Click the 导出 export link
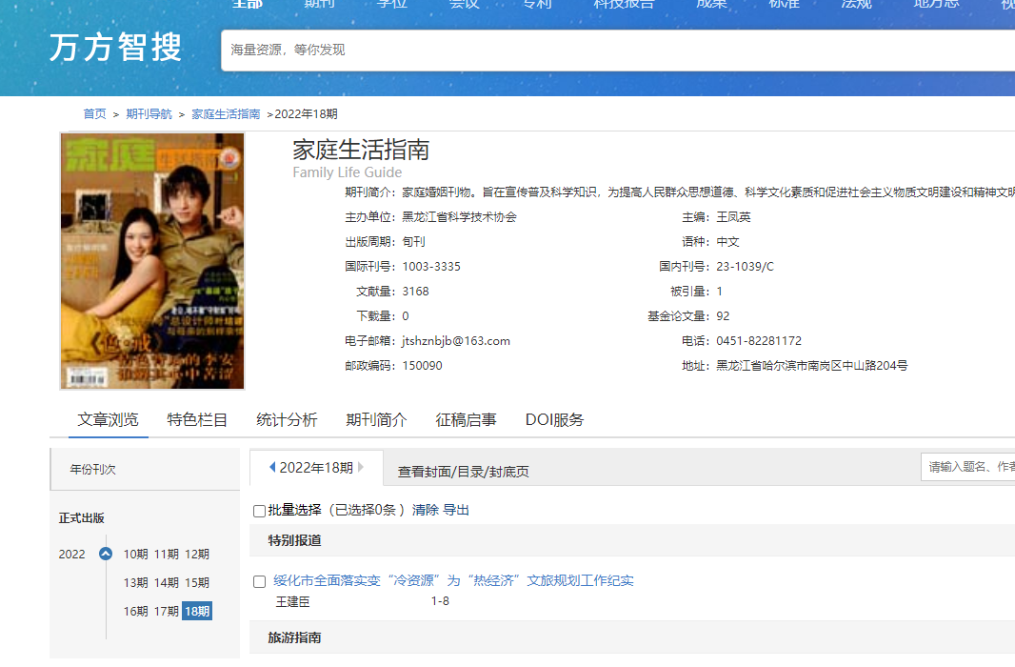Image resolution: width=1015 pixels, height=667 pixels. pyautogui.click(x=456, y=510)
